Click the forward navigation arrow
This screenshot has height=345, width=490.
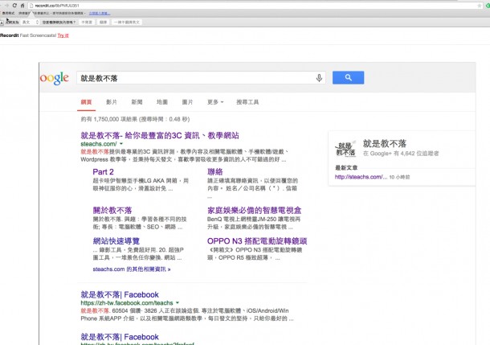6,6
